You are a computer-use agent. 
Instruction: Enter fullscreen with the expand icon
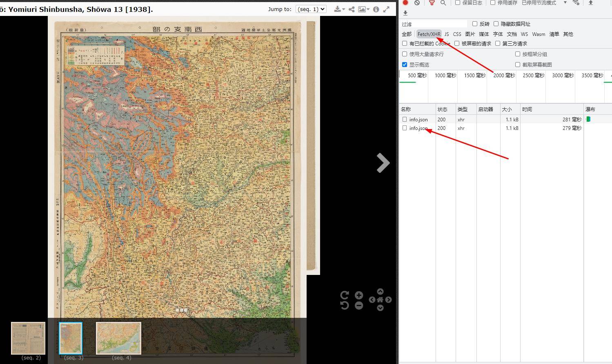point(386,9)
